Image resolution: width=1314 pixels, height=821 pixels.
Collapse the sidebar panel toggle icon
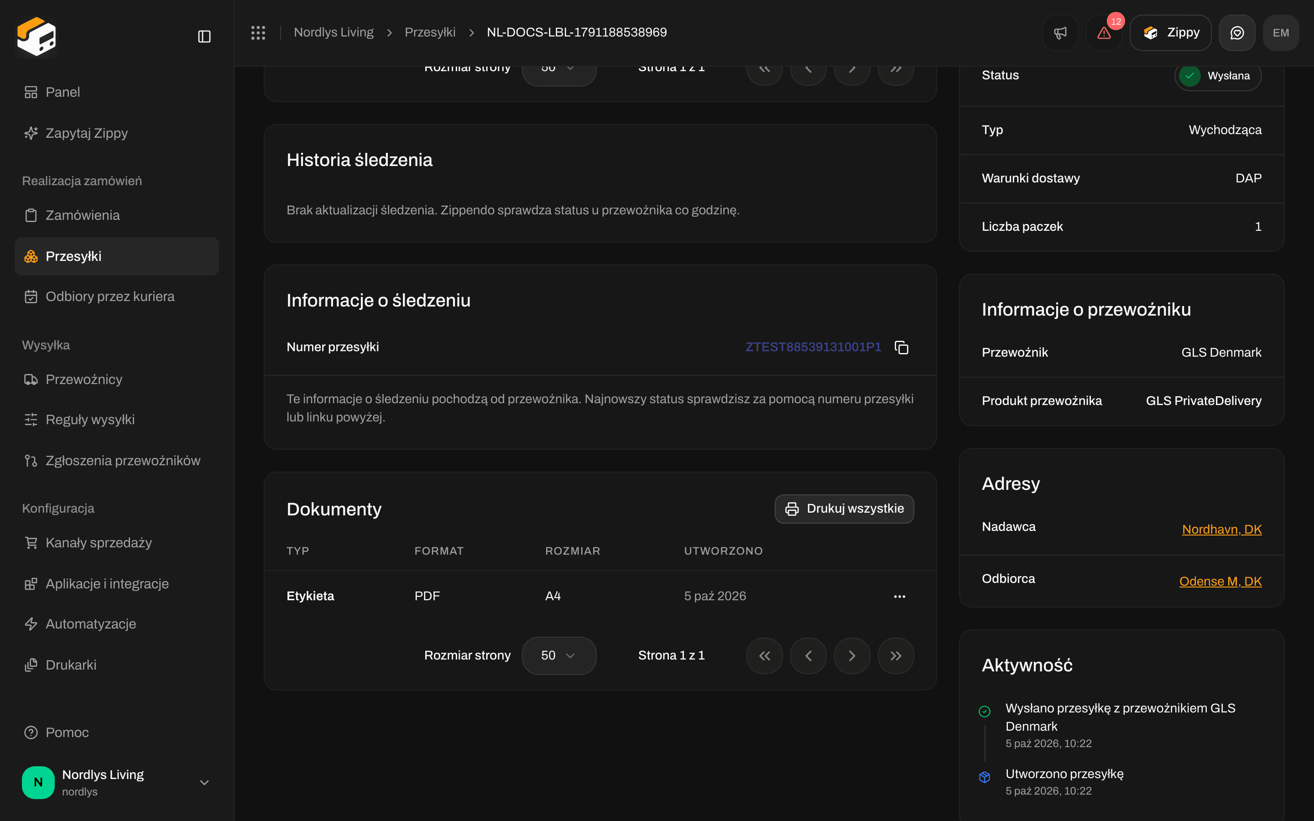(x=204, y=36)
